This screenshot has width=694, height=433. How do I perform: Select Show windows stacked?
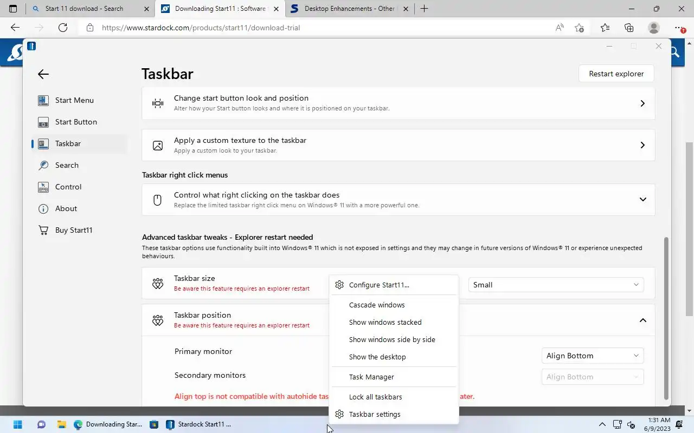[394, 322]
